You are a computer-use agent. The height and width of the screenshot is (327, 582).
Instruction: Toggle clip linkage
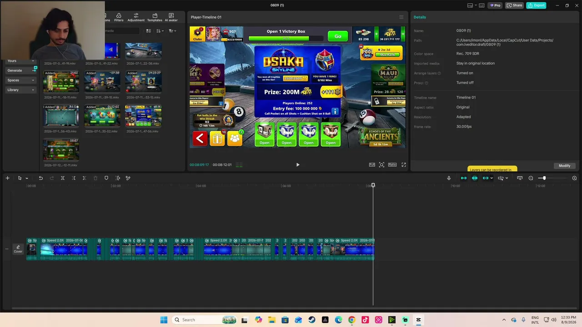[x=485, y=178]
